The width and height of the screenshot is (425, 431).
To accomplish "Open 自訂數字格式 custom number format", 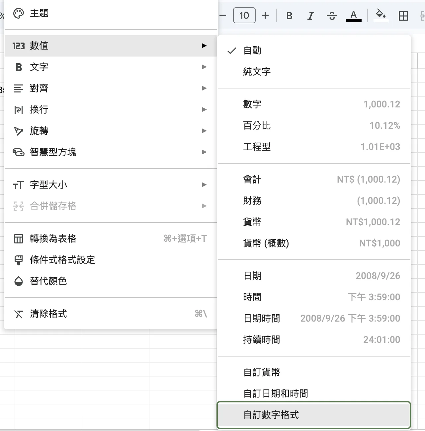I will (314, 415).
